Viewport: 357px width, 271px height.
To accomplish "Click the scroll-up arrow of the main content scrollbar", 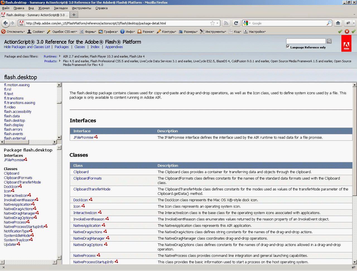I will click(x=355, y=85).
